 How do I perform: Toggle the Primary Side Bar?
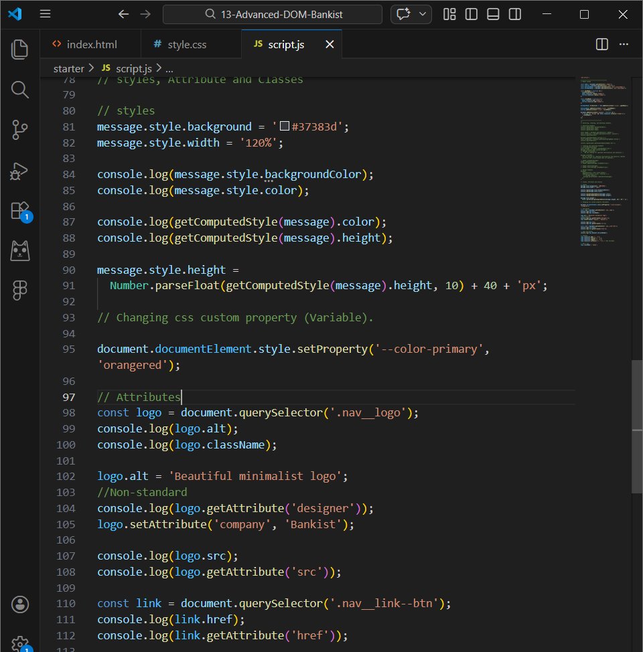471,13
